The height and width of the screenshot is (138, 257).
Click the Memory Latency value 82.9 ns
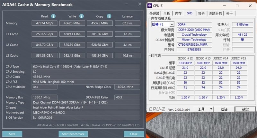[127, 23]
